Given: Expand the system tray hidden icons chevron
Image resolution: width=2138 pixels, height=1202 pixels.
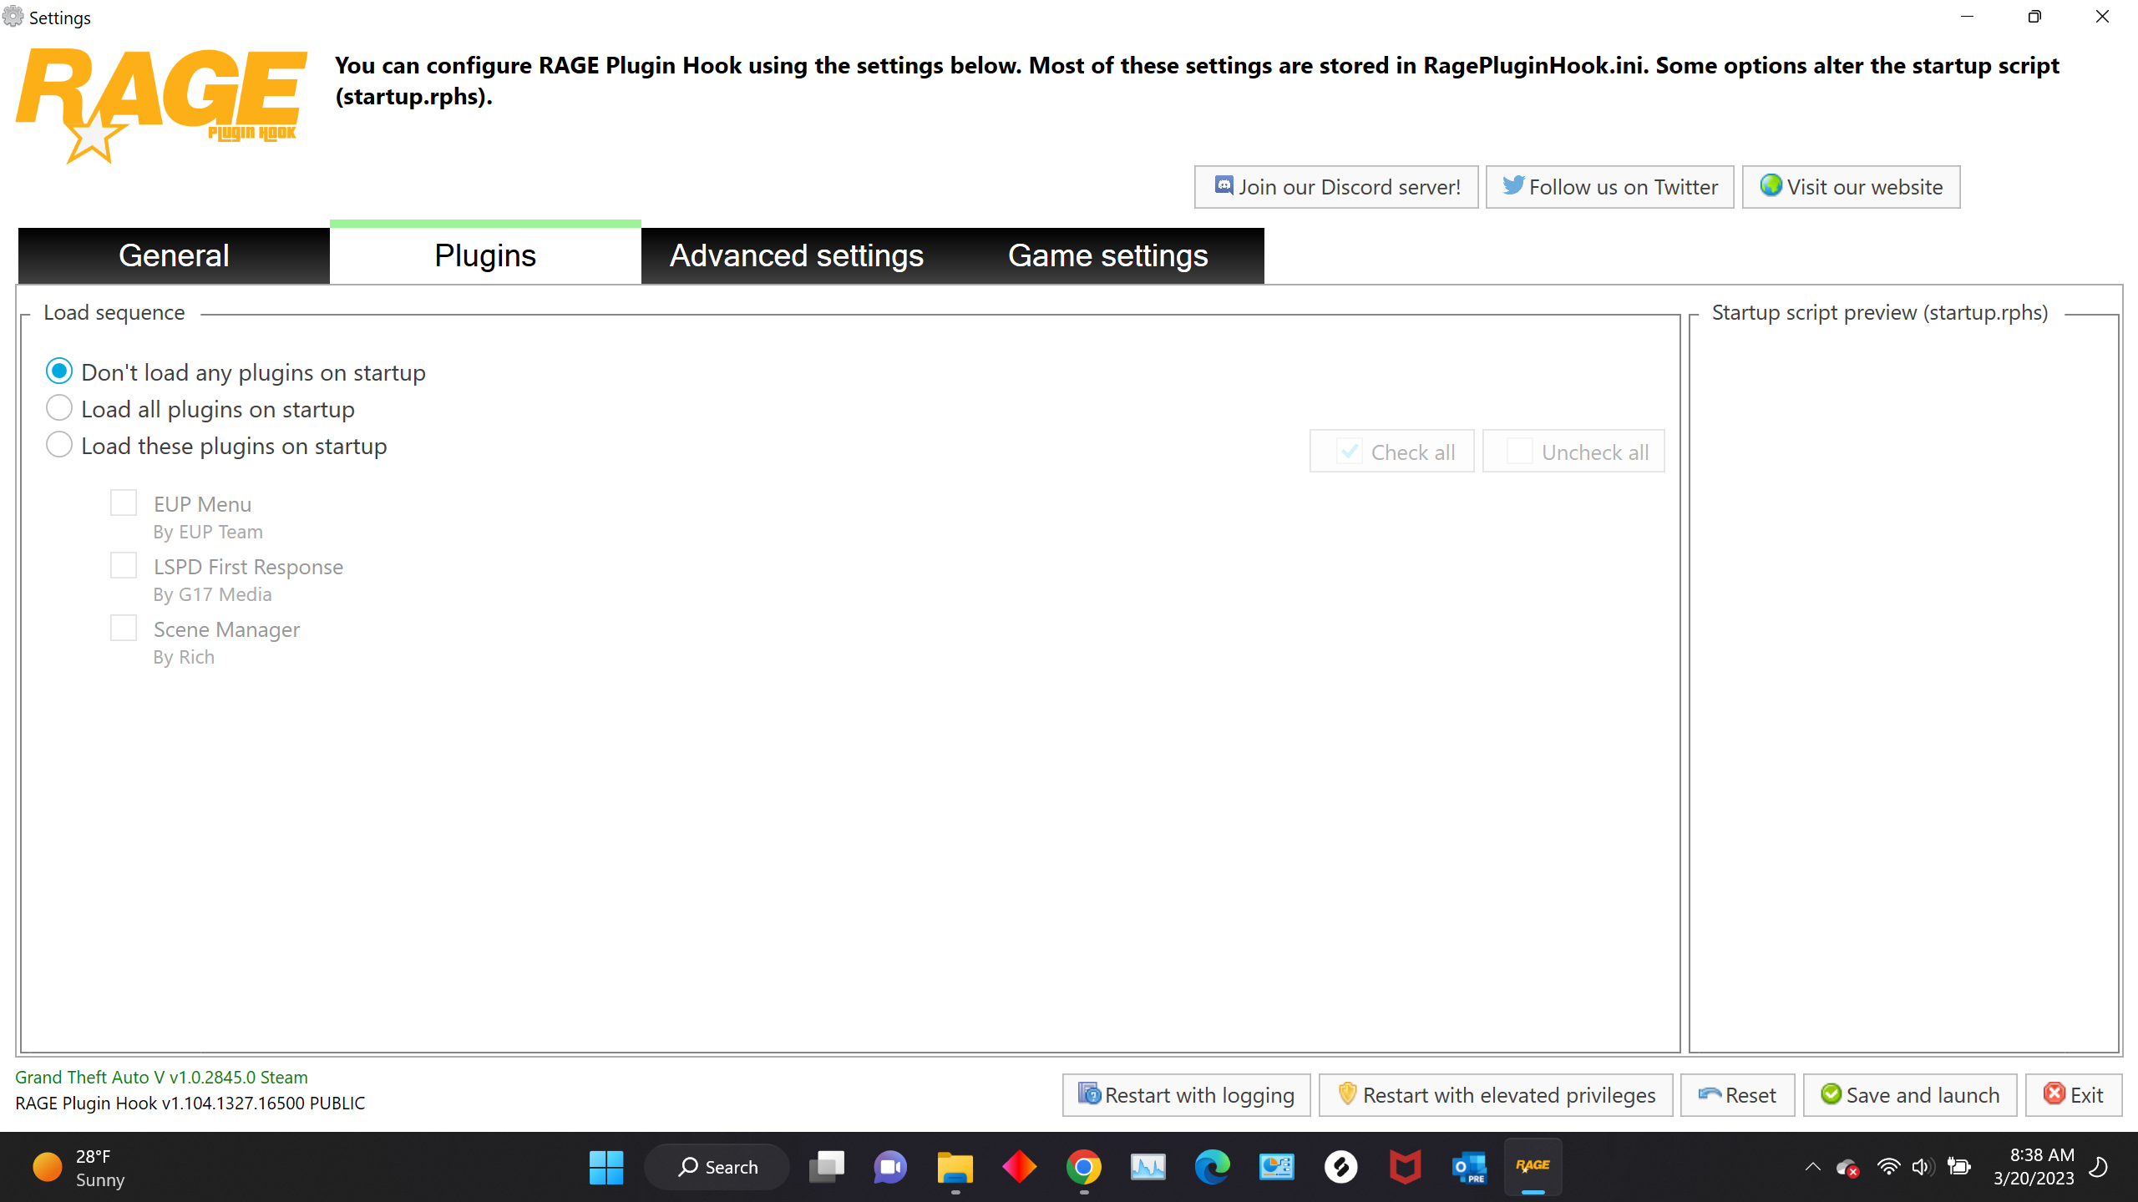Looking at the screenshot, I should click(1812, 1167).
